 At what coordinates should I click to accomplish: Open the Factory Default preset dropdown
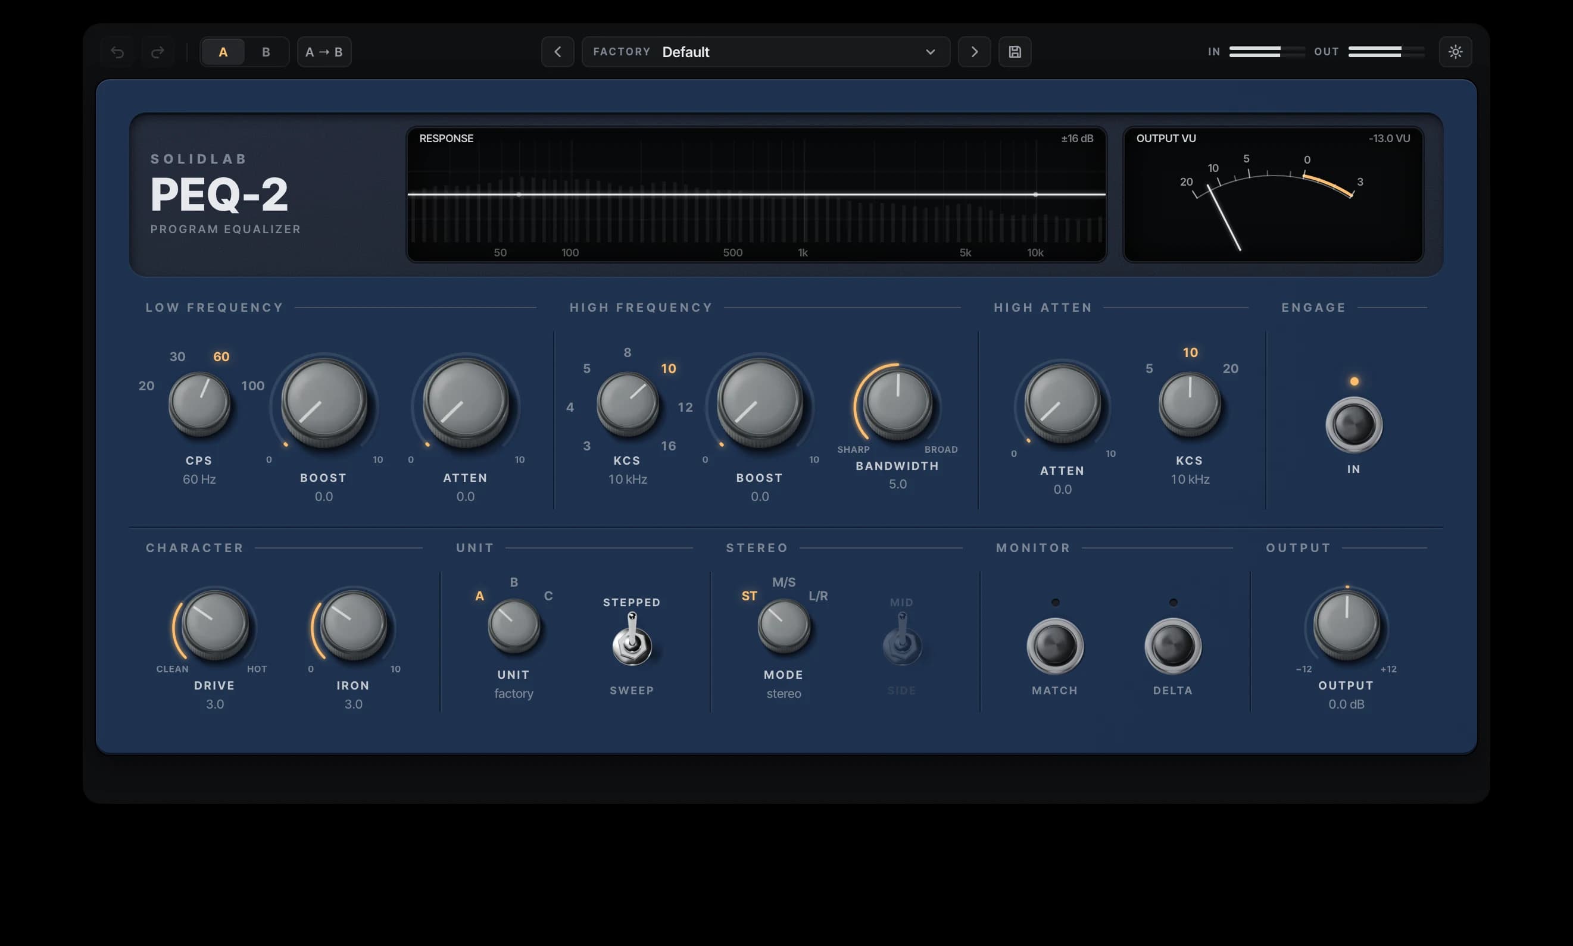pos(766,52)
